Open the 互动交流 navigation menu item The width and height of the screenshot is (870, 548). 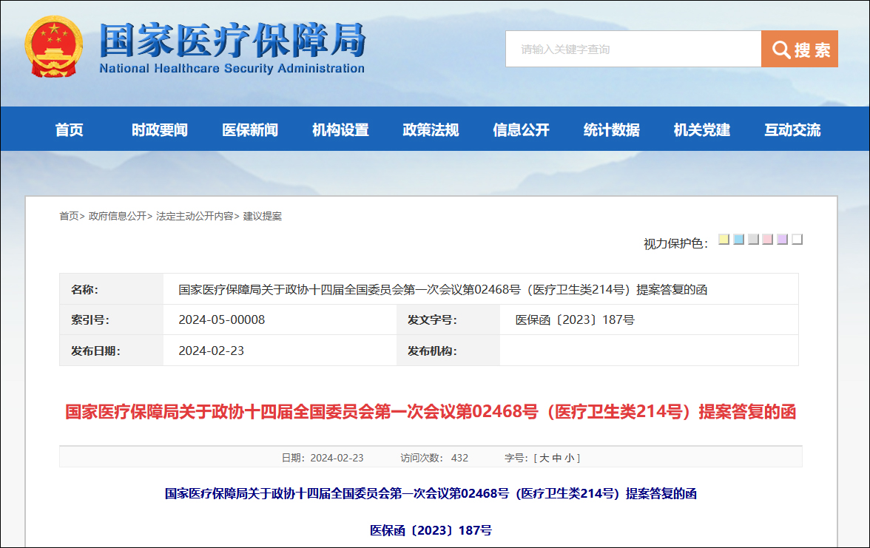pos(793,130)
